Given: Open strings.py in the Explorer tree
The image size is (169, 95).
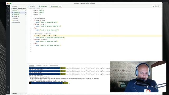Looking at the screenshot, I should click(19, 15).
